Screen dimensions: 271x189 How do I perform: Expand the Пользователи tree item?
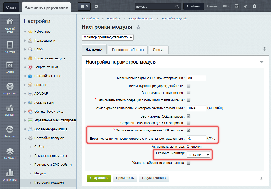click(x=25, y=41)
